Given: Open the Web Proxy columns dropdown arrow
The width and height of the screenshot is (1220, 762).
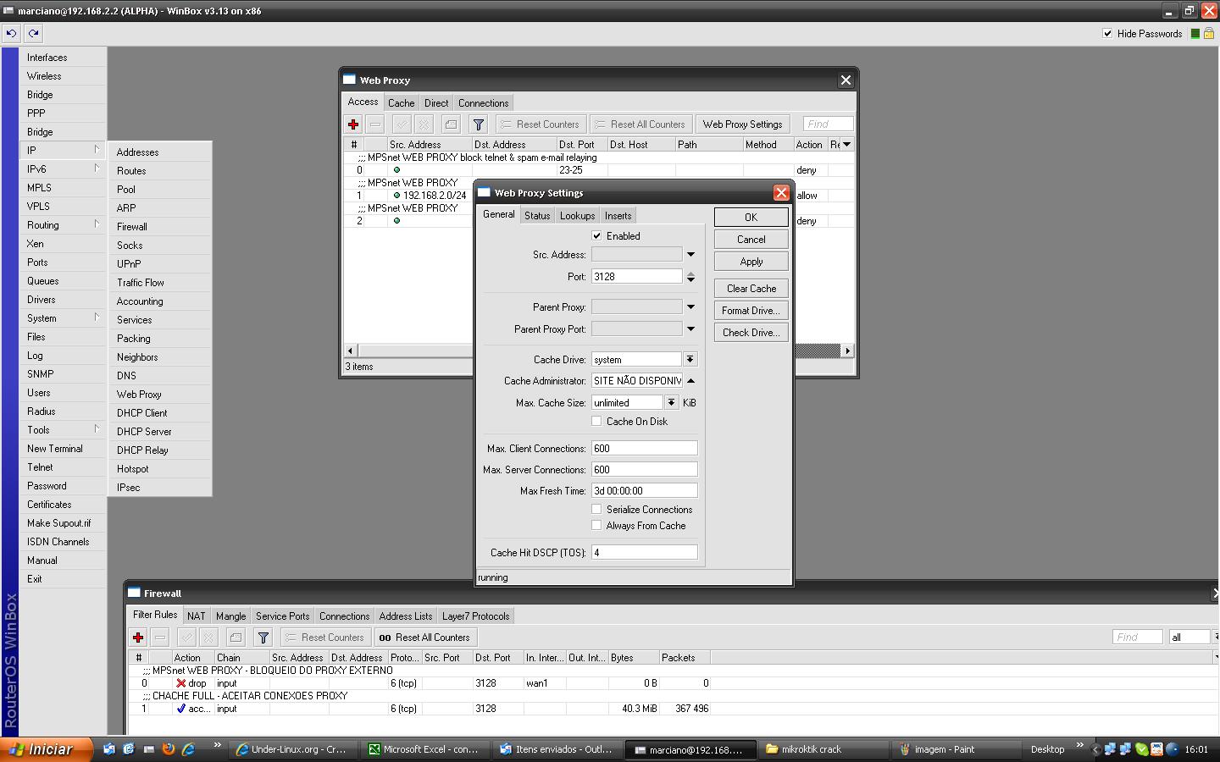Looking at the screenshot, I should pos(846,145).
